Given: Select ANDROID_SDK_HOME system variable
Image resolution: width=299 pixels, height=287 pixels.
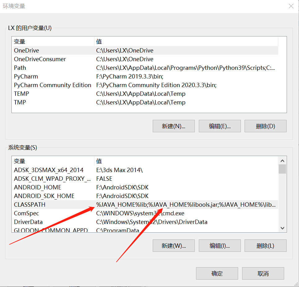Looking at the screenshot, I should [x=146, y=196].
